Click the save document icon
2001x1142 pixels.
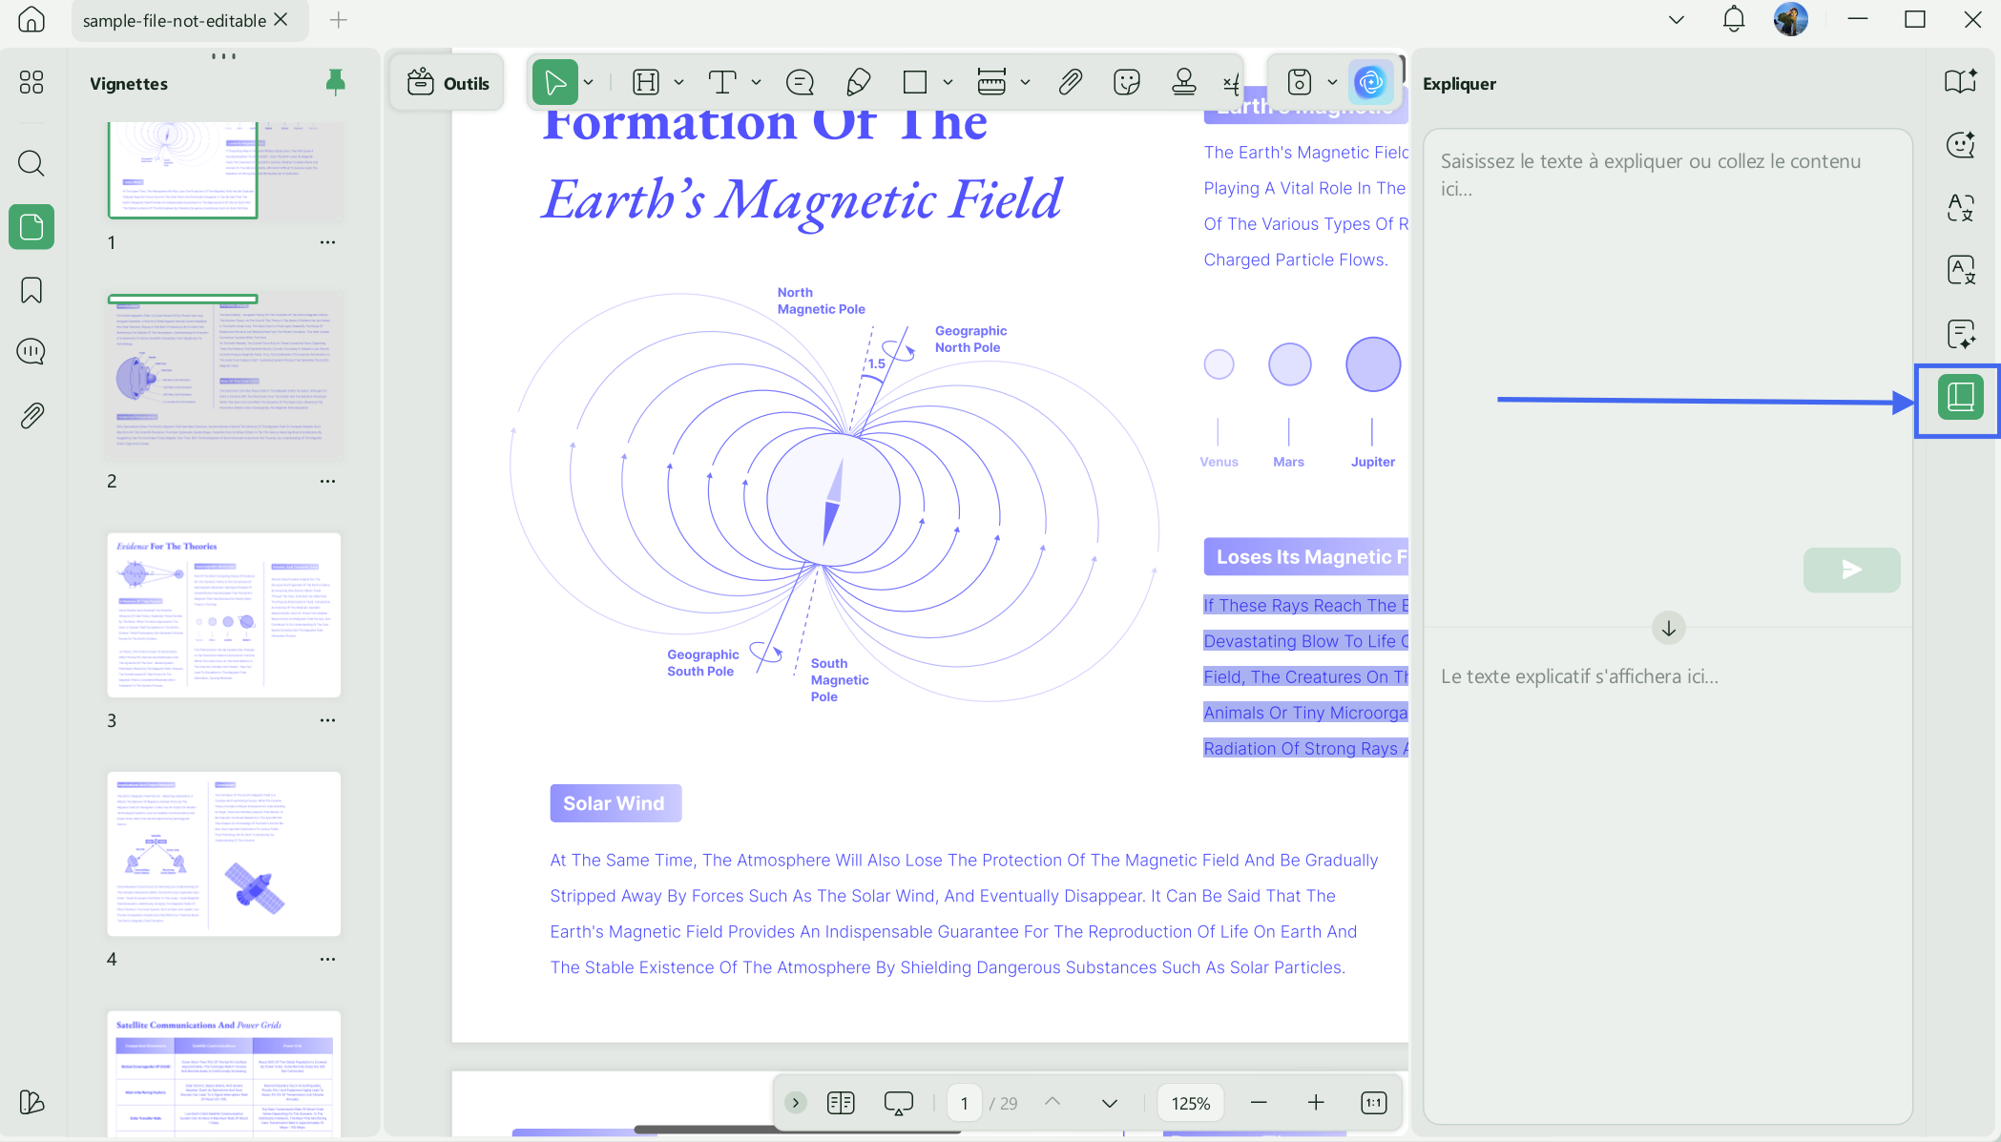tap(1300, 83)
